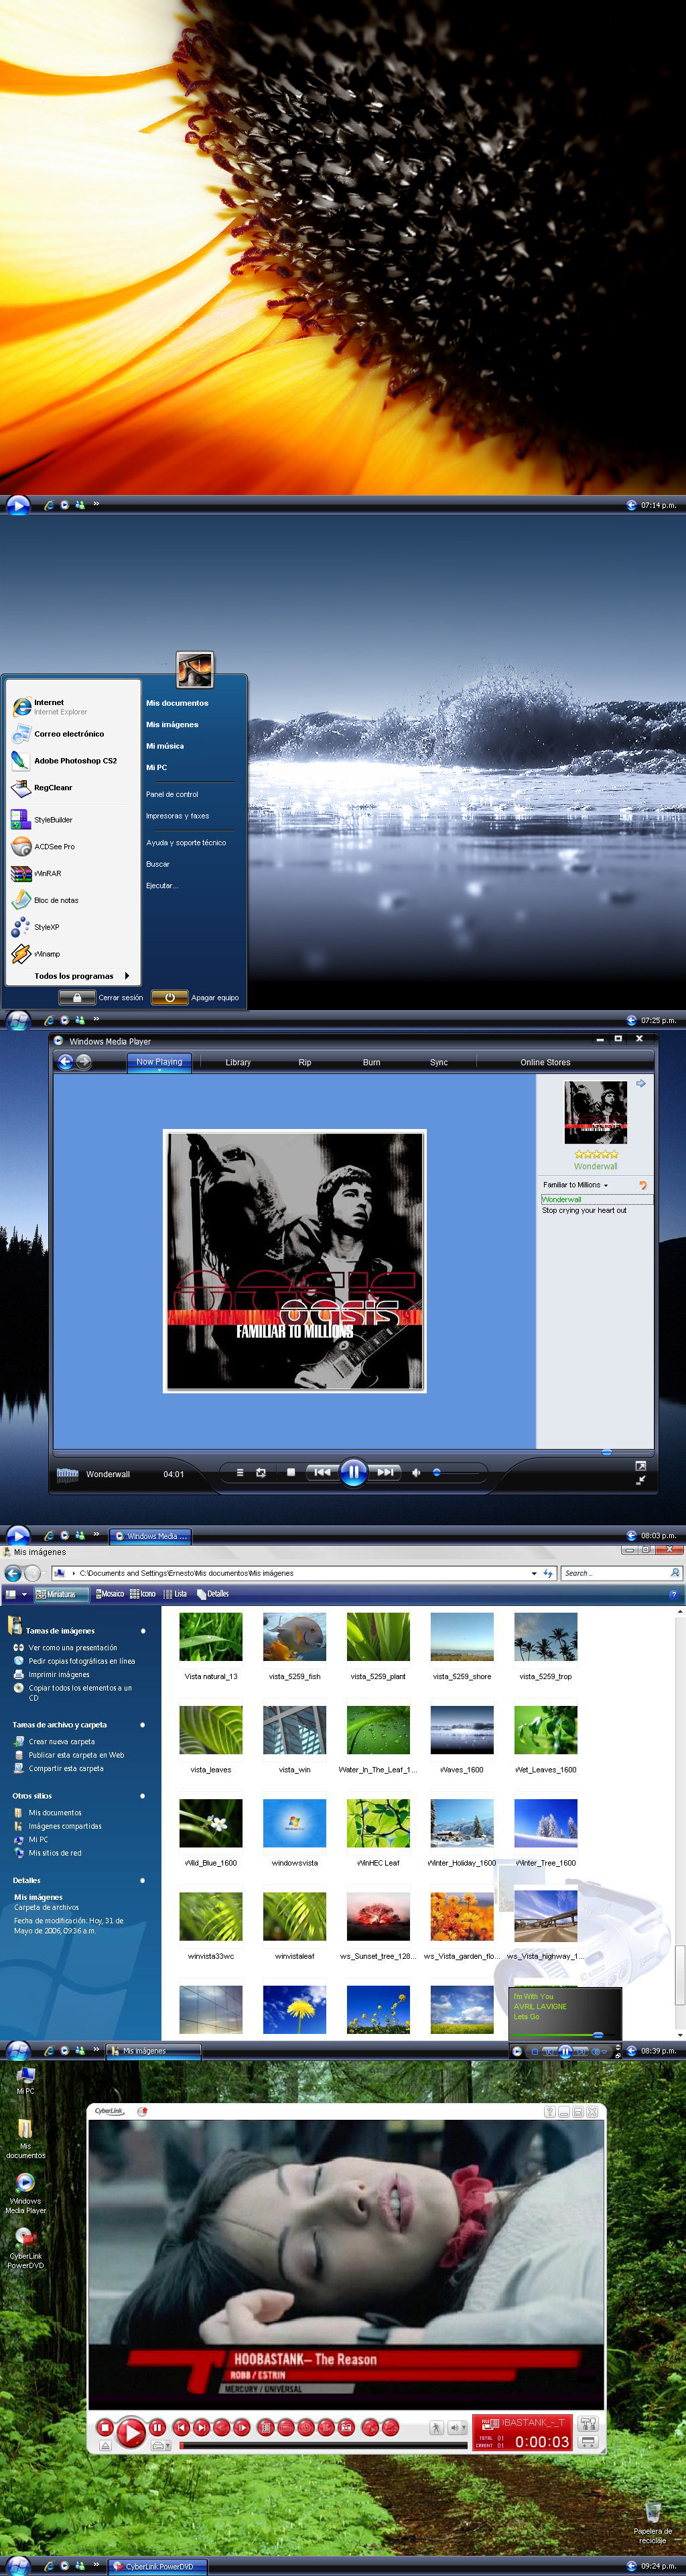The image size is (686, 2576).
Task: Open Mis documentos under Otros sitios
Action: point(55,1813)
